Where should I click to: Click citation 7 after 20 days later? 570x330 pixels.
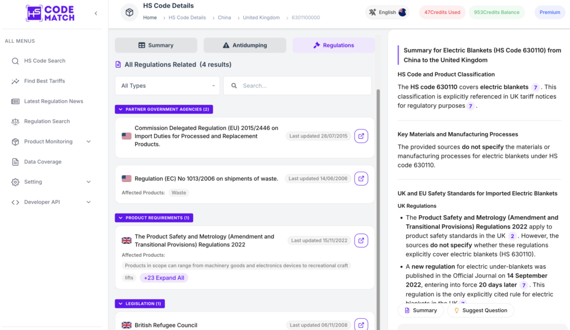(523, 285)
